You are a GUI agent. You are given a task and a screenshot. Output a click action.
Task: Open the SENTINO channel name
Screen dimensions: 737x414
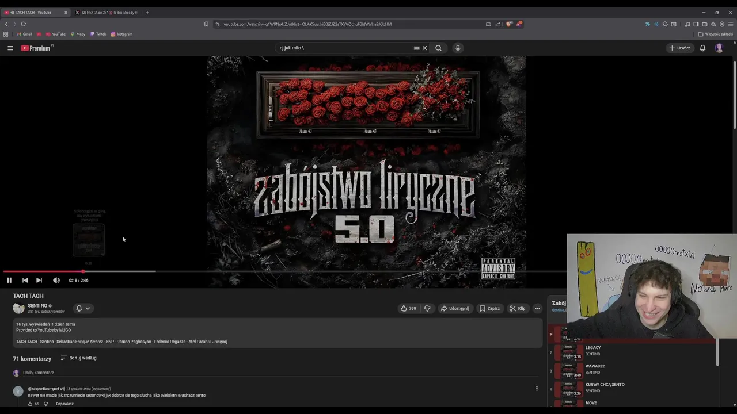[x=37, y=306]
